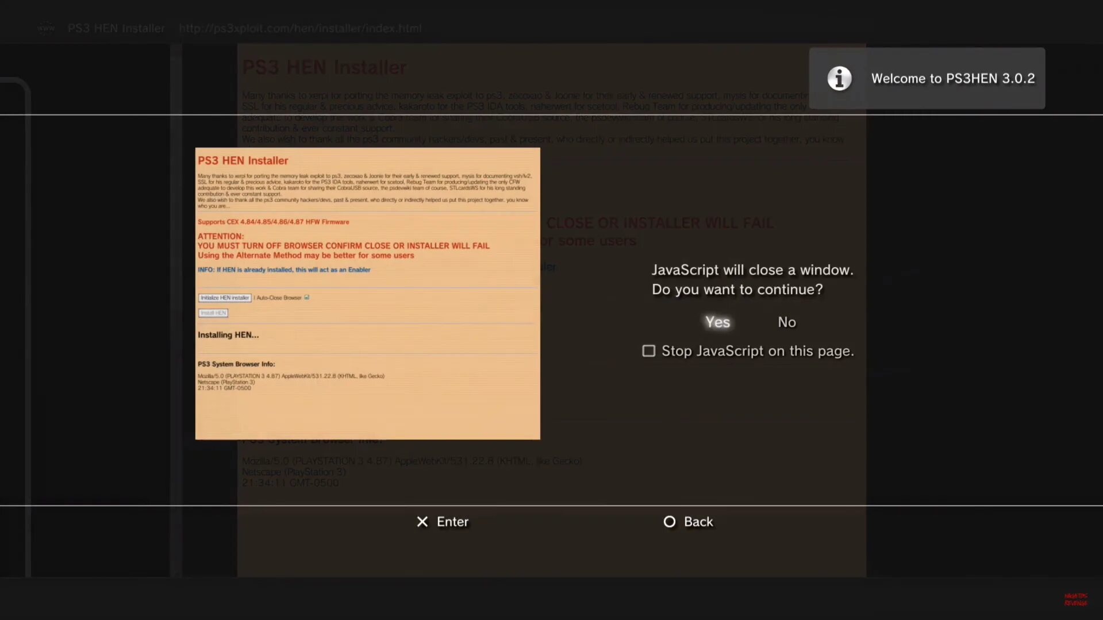1103x620 pixels.
Task: Click the Install HEN button in preview
Action: coord(213,313)
